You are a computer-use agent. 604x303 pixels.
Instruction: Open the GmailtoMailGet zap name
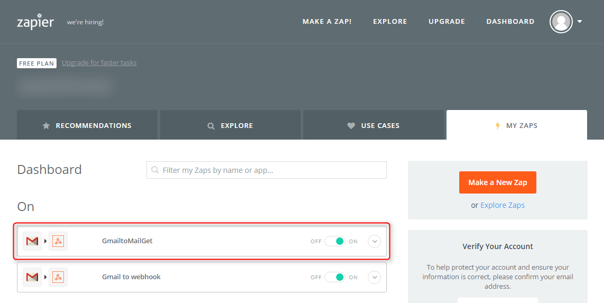pos(127,241)
